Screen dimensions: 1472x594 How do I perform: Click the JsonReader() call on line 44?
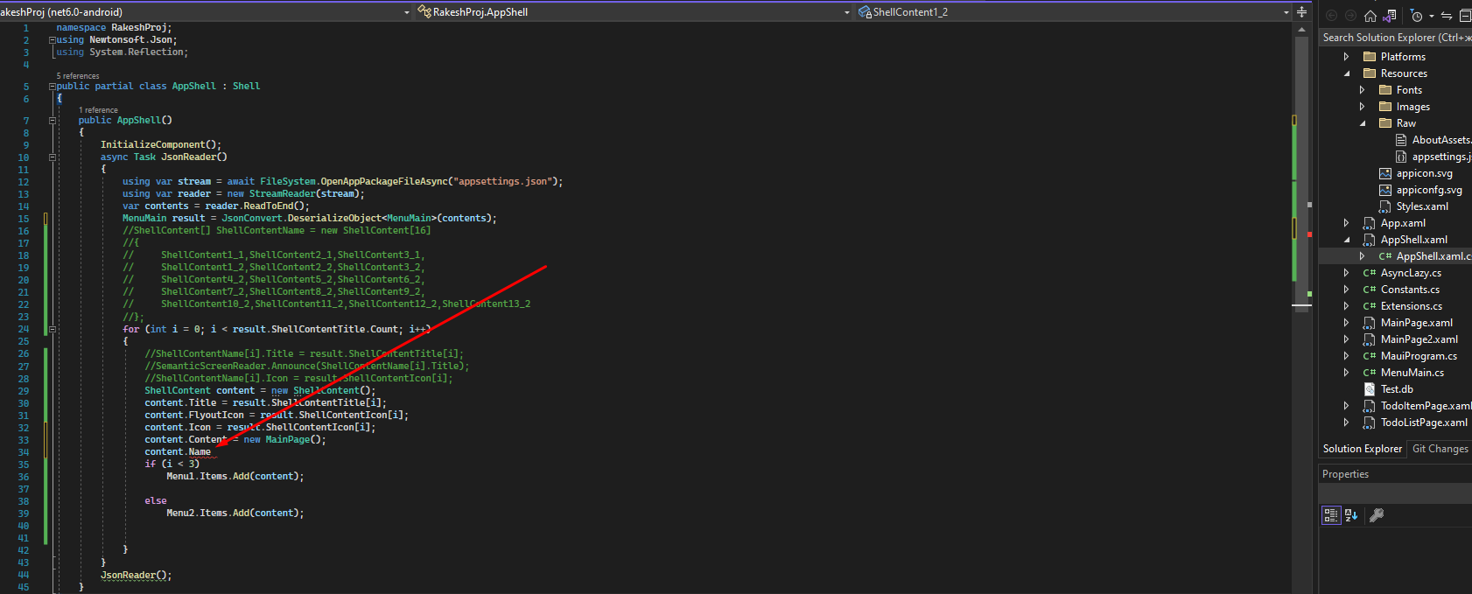[136, 575]
